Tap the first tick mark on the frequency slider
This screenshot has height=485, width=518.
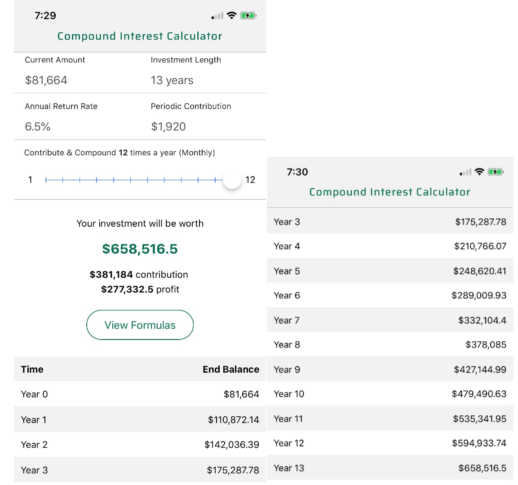click(46, 180)
